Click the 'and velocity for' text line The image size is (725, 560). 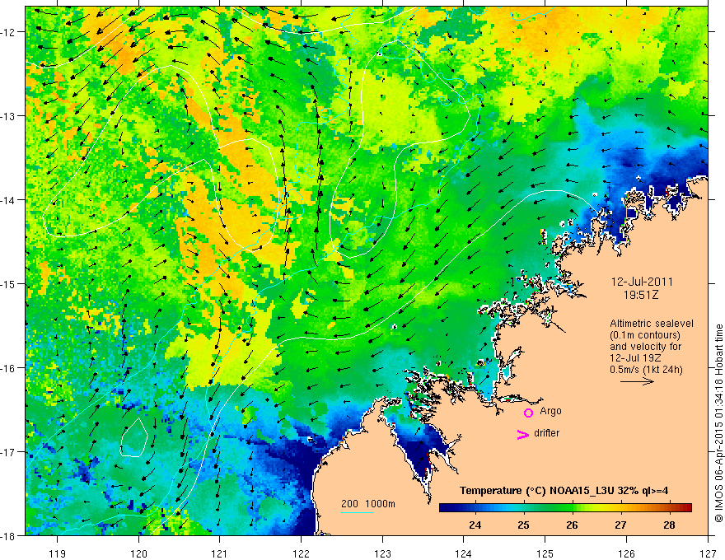pyautogui.click(x=645, y=347)
